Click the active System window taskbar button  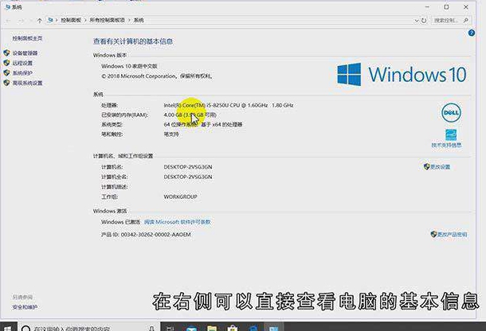(x=273, y=328)
